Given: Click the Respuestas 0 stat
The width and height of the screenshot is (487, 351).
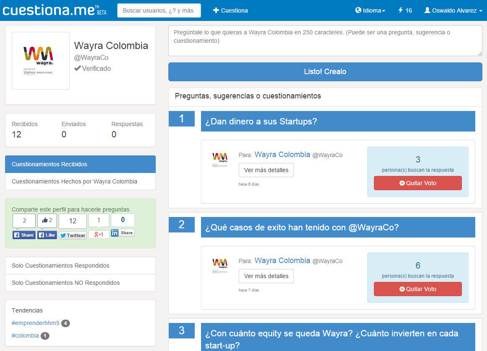Looking at the screenshot, I should coord(127,129).
